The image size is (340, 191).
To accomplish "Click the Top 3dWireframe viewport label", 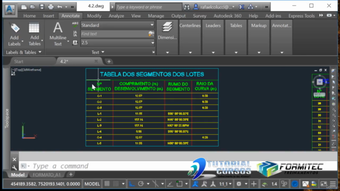I will [x=26, y=70].
